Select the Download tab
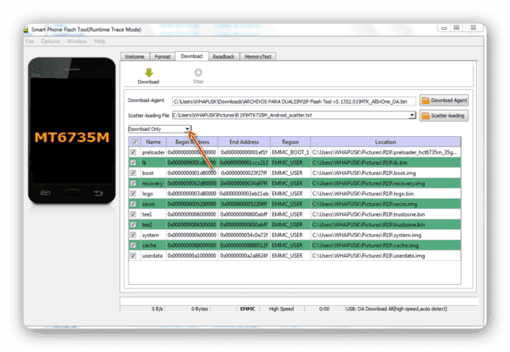510x352 pixels. [x=192, y=56]
